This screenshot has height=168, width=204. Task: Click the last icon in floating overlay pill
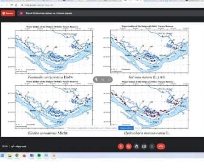coord(109,79)
